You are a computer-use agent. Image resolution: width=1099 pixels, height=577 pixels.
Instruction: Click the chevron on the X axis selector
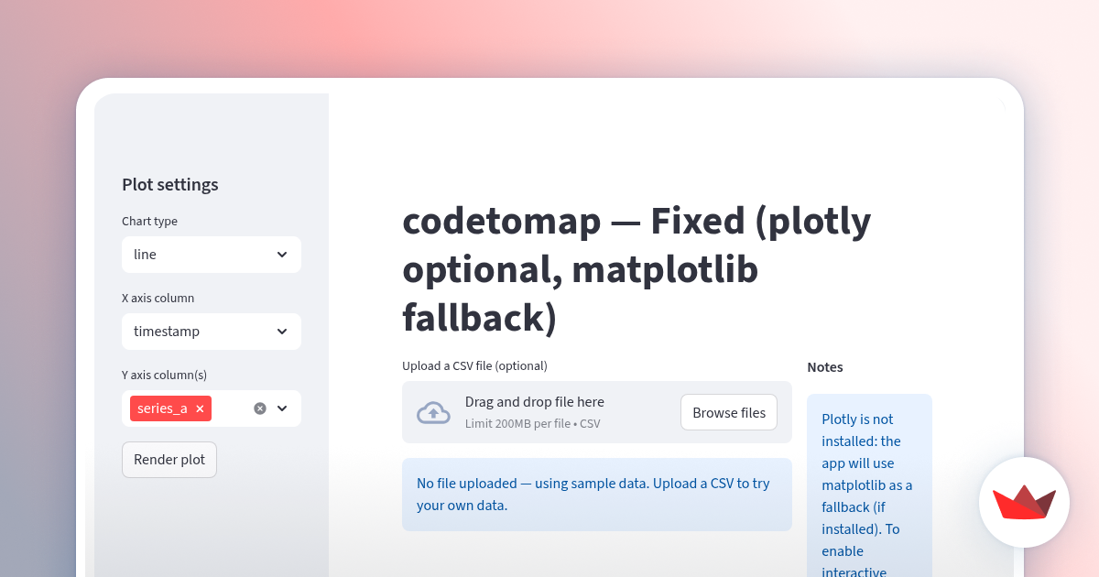[x=284, y=332]
